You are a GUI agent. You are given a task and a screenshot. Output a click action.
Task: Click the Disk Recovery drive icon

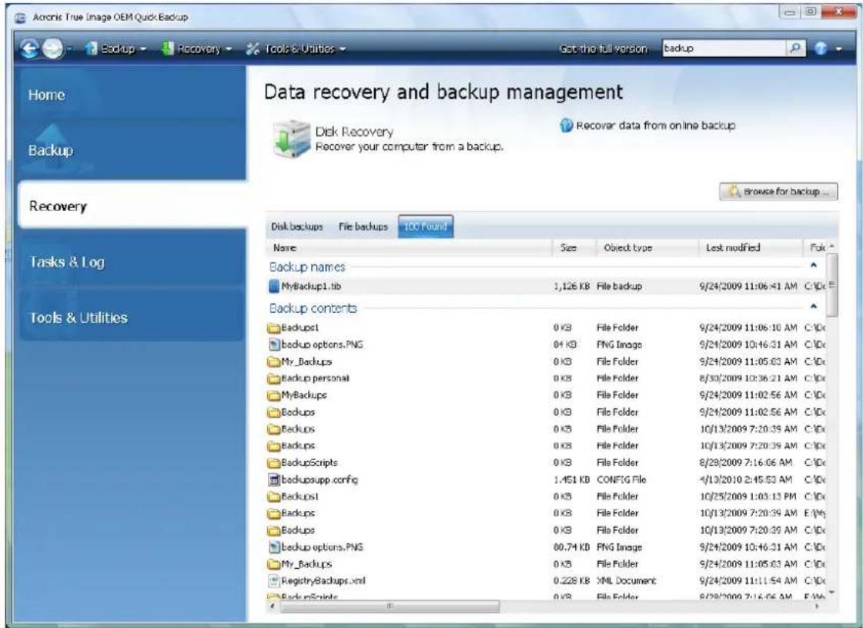(292, 139)
